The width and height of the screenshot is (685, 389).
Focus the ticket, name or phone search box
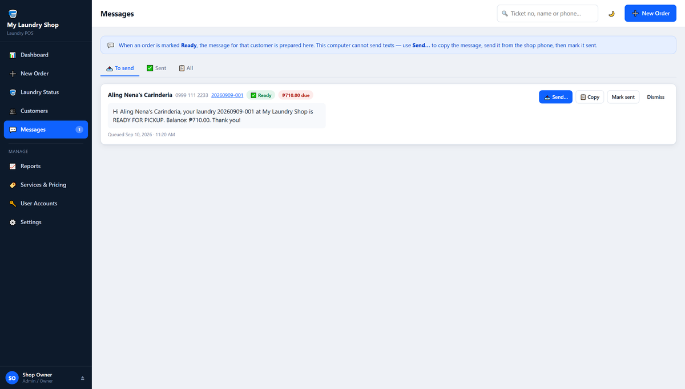547,13
